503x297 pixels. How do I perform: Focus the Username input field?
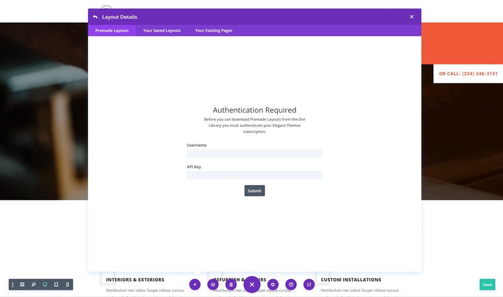tap(254, 154)
